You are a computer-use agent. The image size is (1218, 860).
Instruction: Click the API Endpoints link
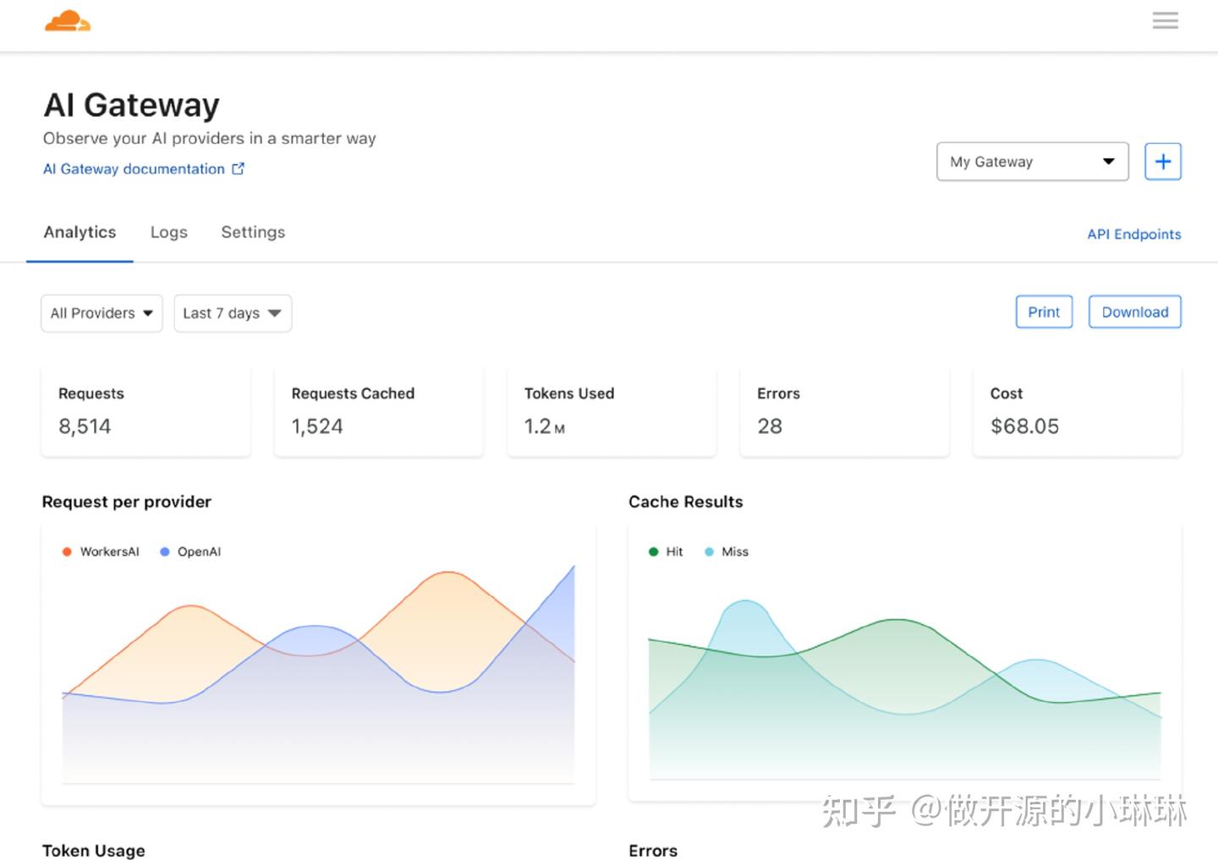click(1134, 234)
